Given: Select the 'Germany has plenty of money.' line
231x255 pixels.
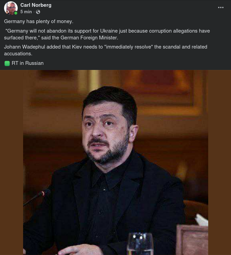Looking at the screenshot, I should (38, 21).
